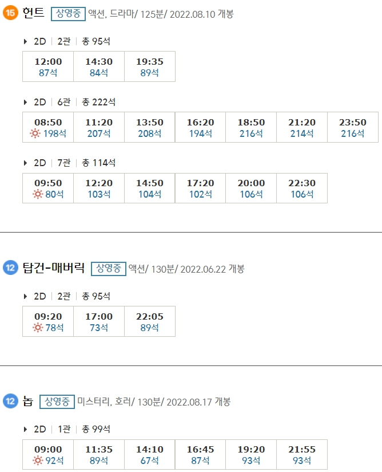Viewport: 382px width, 472px height.
Task: Click the 21:55 showtime for 놉
Action: [301, 449]
